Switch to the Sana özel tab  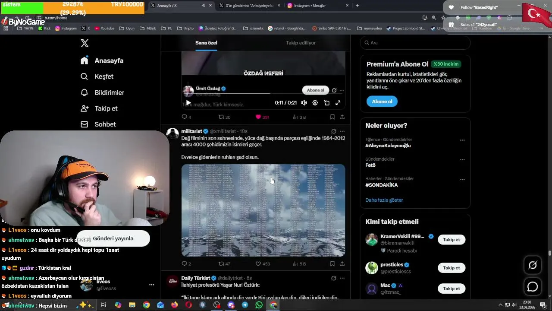click(x=206, y=43)
